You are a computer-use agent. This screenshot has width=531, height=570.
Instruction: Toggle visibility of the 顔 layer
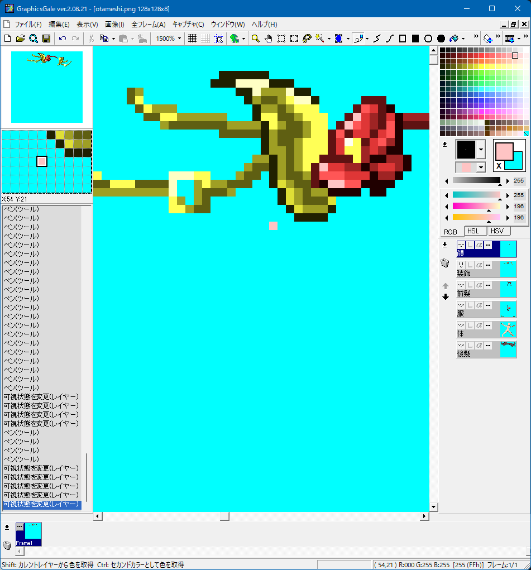pyautogui.click(x=461, y=245)
